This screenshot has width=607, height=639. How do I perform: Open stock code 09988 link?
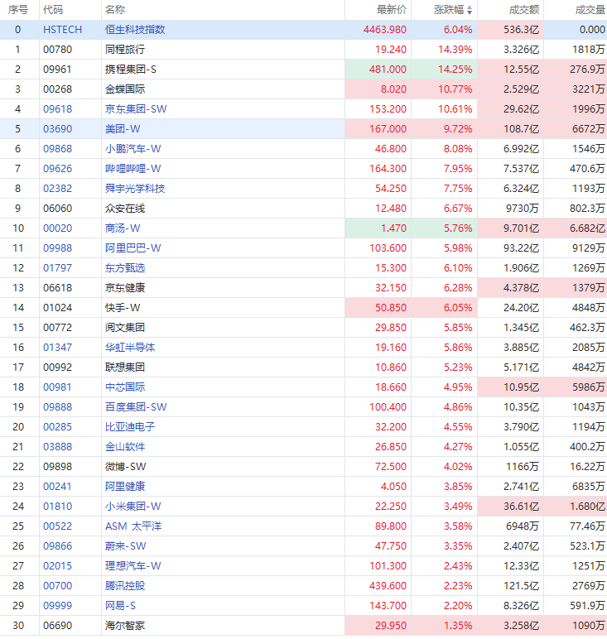57,248
